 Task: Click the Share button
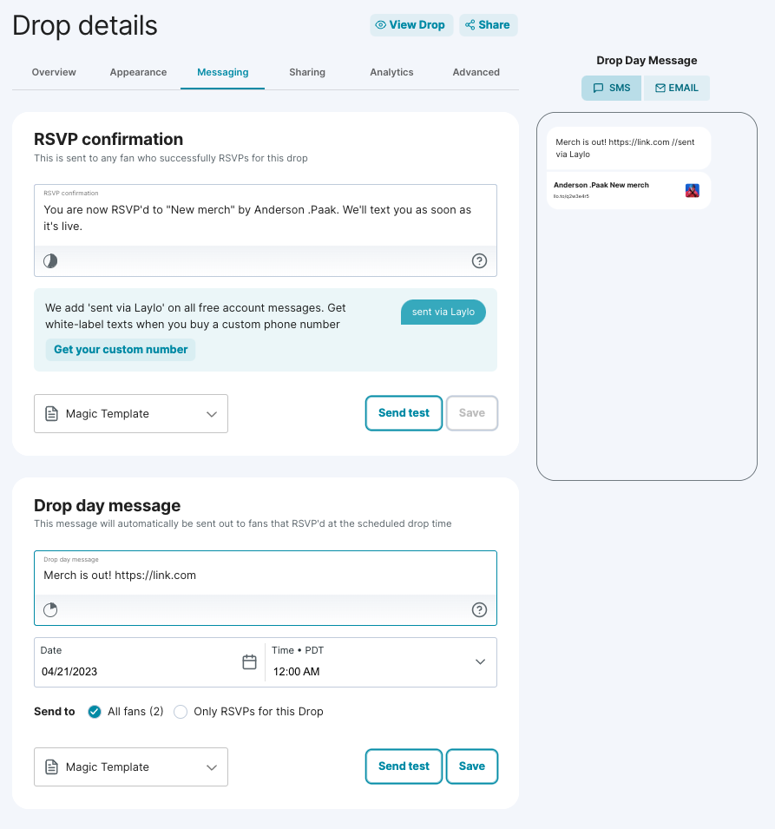[x=489, y=25]
